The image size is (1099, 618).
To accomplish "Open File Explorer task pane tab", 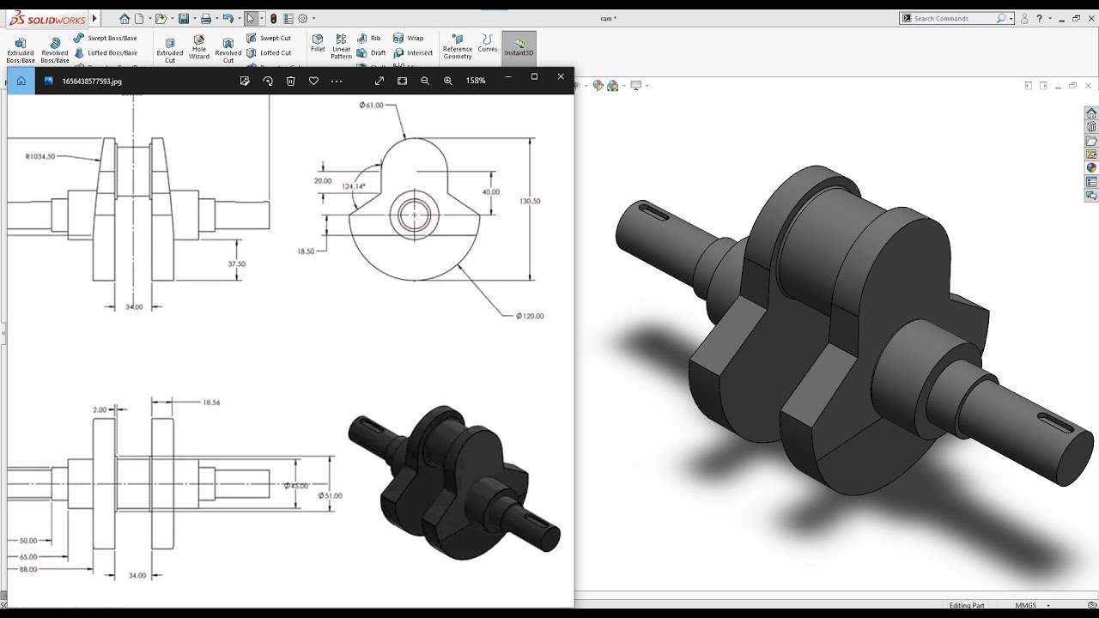I will (1091, 141).
